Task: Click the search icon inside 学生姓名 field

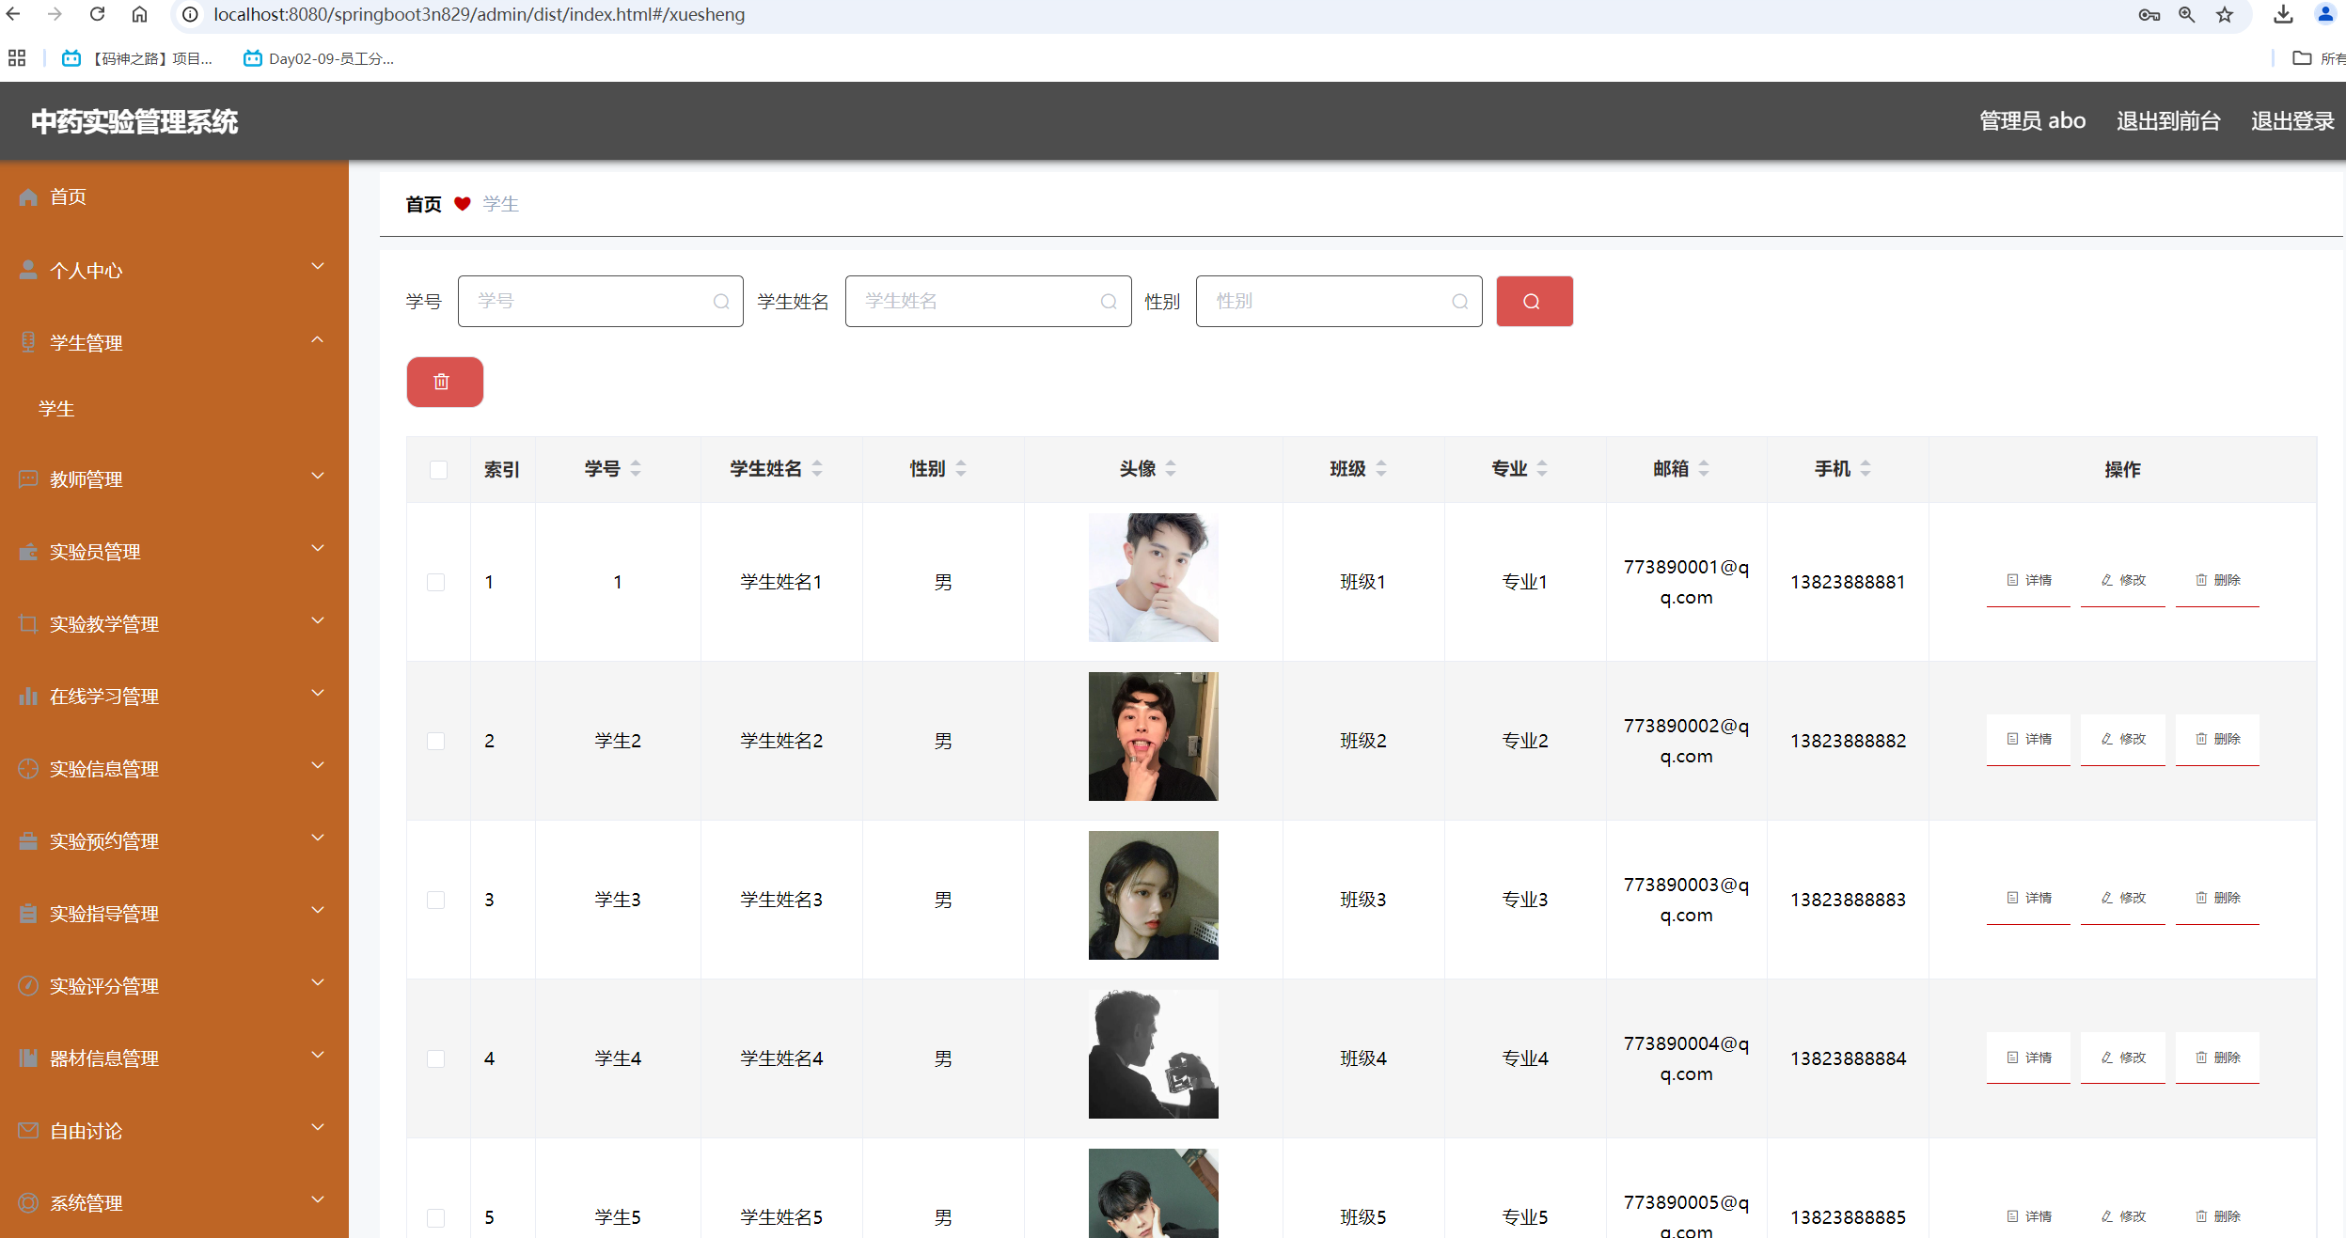Action: 1109,302
